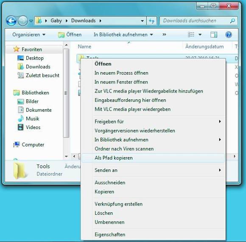Open the address bar history dropdown arrow

(x=142, y=21)
